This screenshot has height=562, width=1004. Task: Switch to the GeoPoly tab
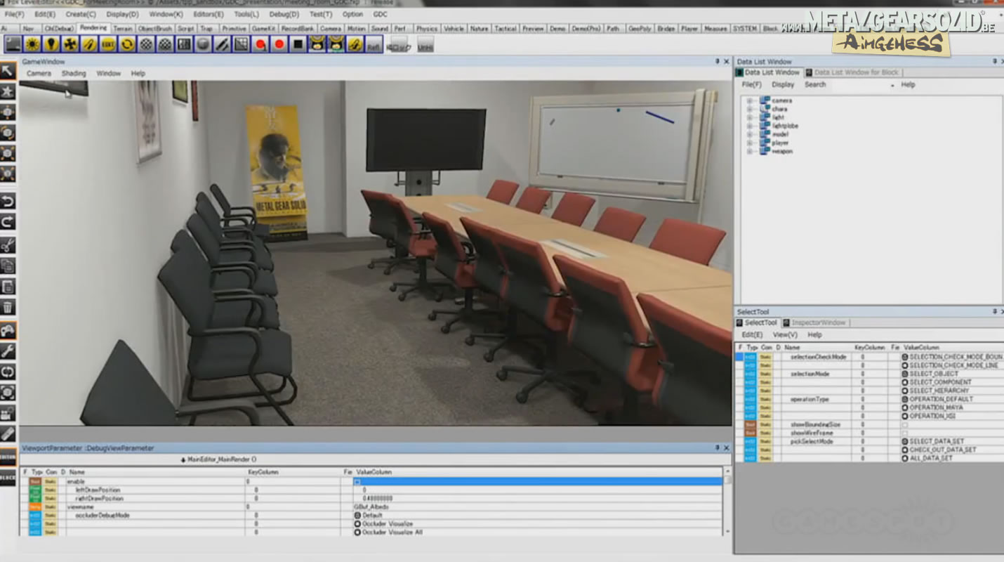pos(640,29)
